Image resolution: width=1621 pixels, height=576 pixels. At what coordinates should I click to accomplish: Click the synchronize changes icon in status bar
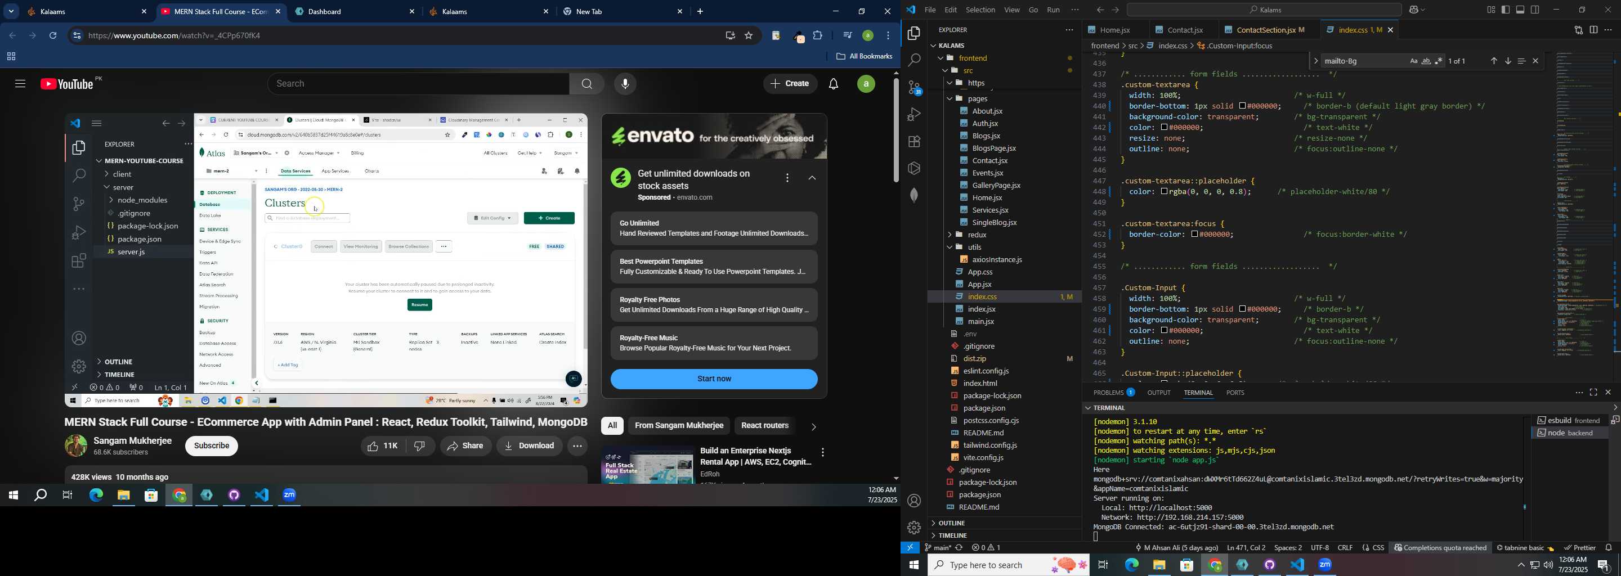959,548
